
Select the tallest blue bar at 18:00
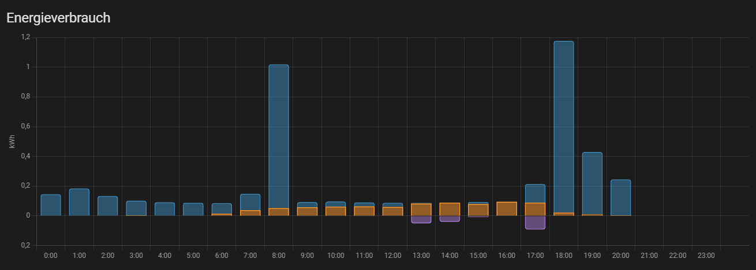coord(563,127)
